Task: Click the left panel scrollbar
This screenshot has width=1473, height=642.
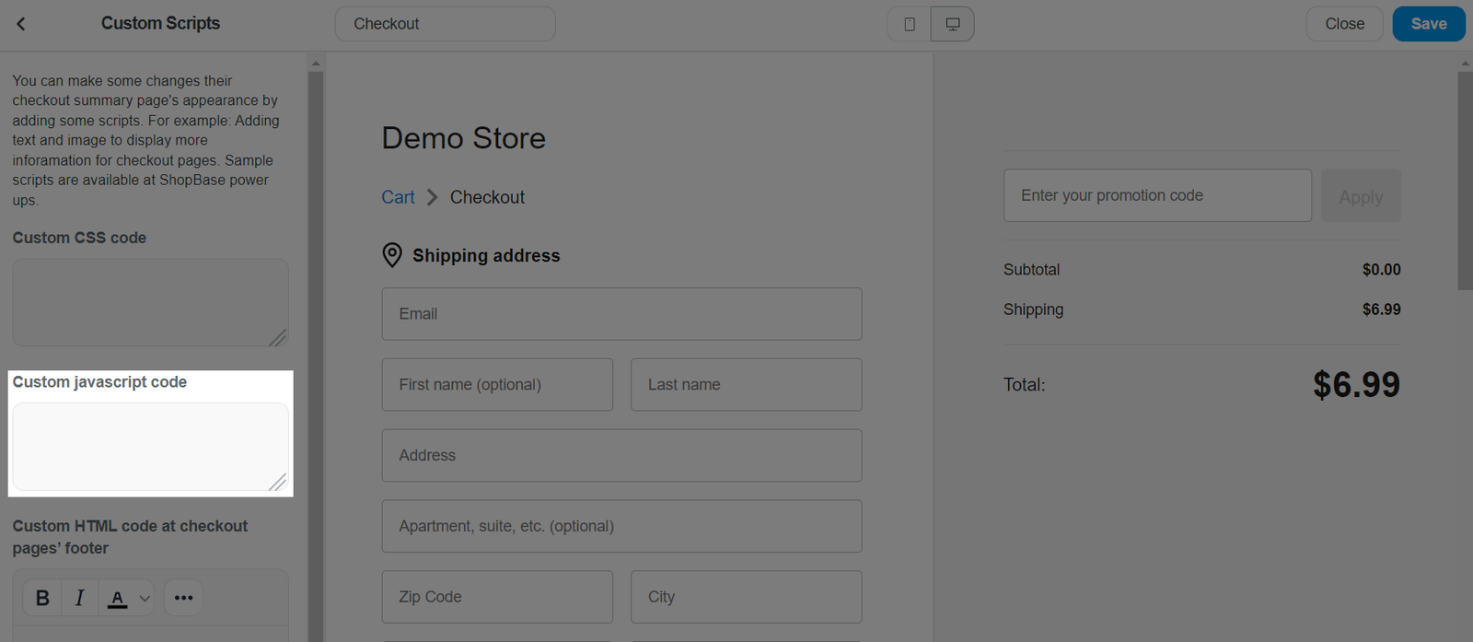Action: click(316, 357)
